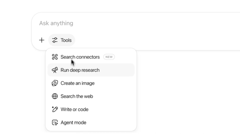
Task: Click the Create an image picture icon
Action: click(x=55, y=83)
